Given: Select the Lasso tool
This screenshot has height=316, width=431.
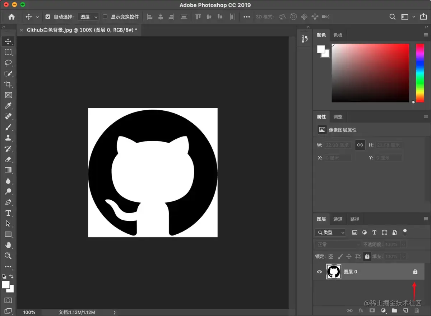Looking at the screenshot, I should [x=8, y=63].
